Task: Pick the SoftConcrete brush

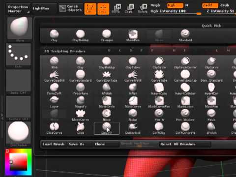Action: pos(185,128)
